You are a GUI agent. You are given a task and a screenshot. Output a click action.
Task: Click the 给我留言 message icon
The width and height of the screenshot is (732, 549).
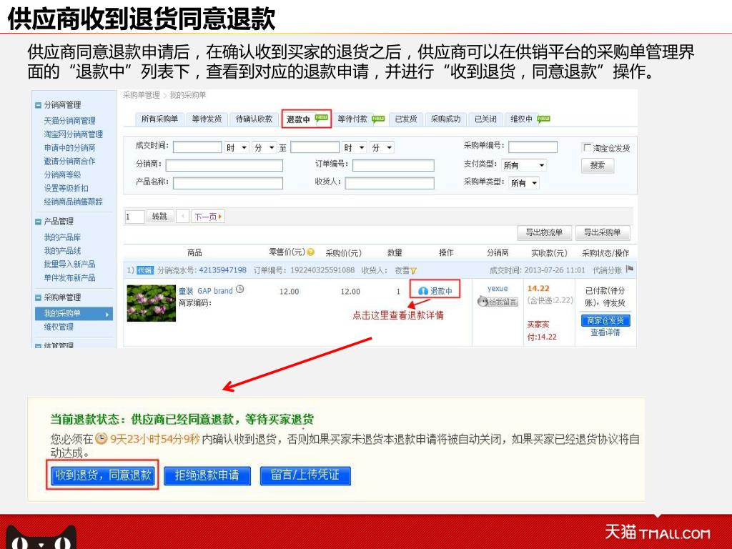(498, 302)
